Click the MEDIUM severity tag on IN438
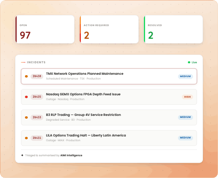This screenshot has height=178, width=218. coord(185,76)
